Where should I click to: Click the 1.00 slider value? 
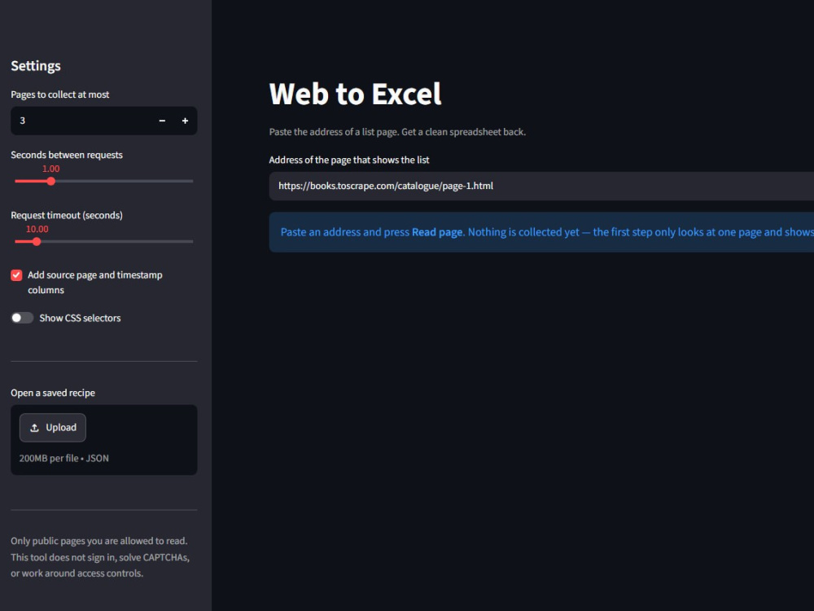tap(50, 169)
